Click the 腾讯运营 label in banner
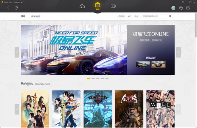The height and width of the screenshot is (128, 197). click(x=151, y=58)
